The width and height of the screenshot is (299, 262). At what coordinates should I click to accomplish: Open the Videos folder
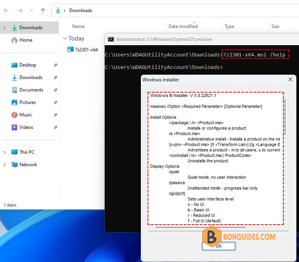pos(26,127)
